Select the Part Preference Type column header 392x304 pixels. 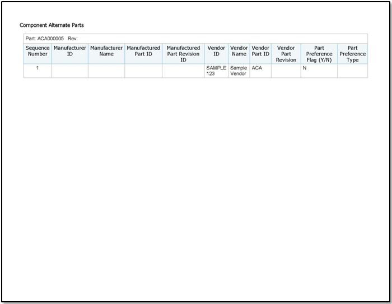click(353, 54)
